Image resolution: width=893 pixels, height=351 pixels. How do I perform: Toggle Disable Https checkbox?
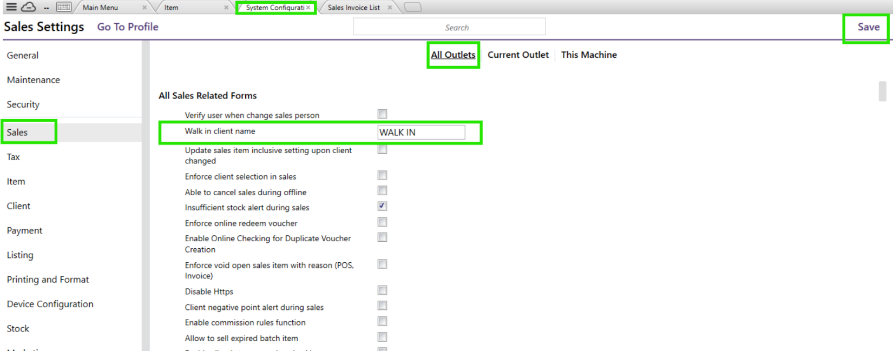click(x=382, y=290)
